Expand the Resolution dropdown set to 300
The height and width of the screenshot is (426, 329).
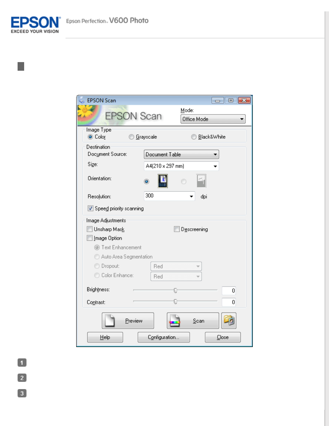pos(169,196)
